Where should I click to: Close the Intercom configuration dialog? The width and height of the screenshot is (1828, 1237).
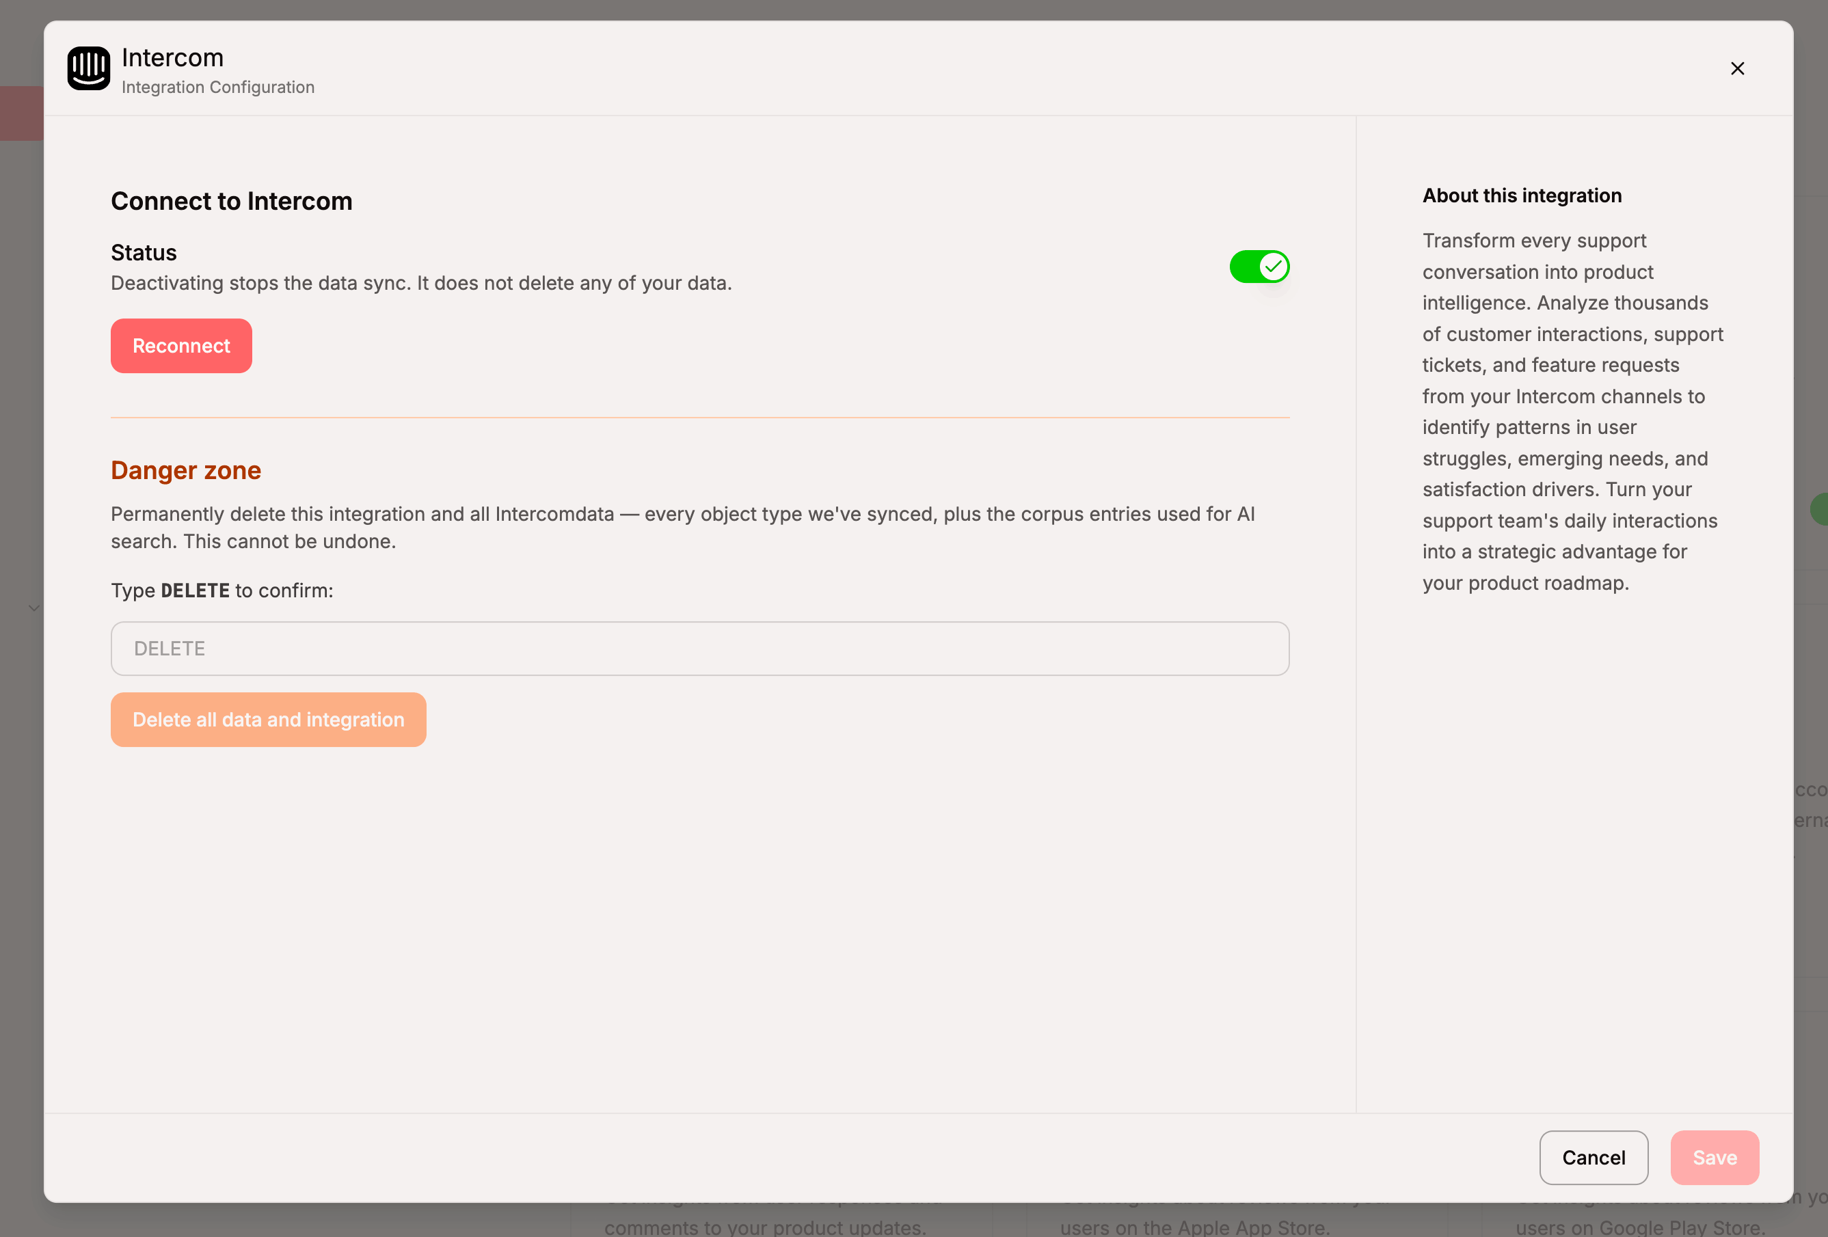click(x=1737, y=68)
